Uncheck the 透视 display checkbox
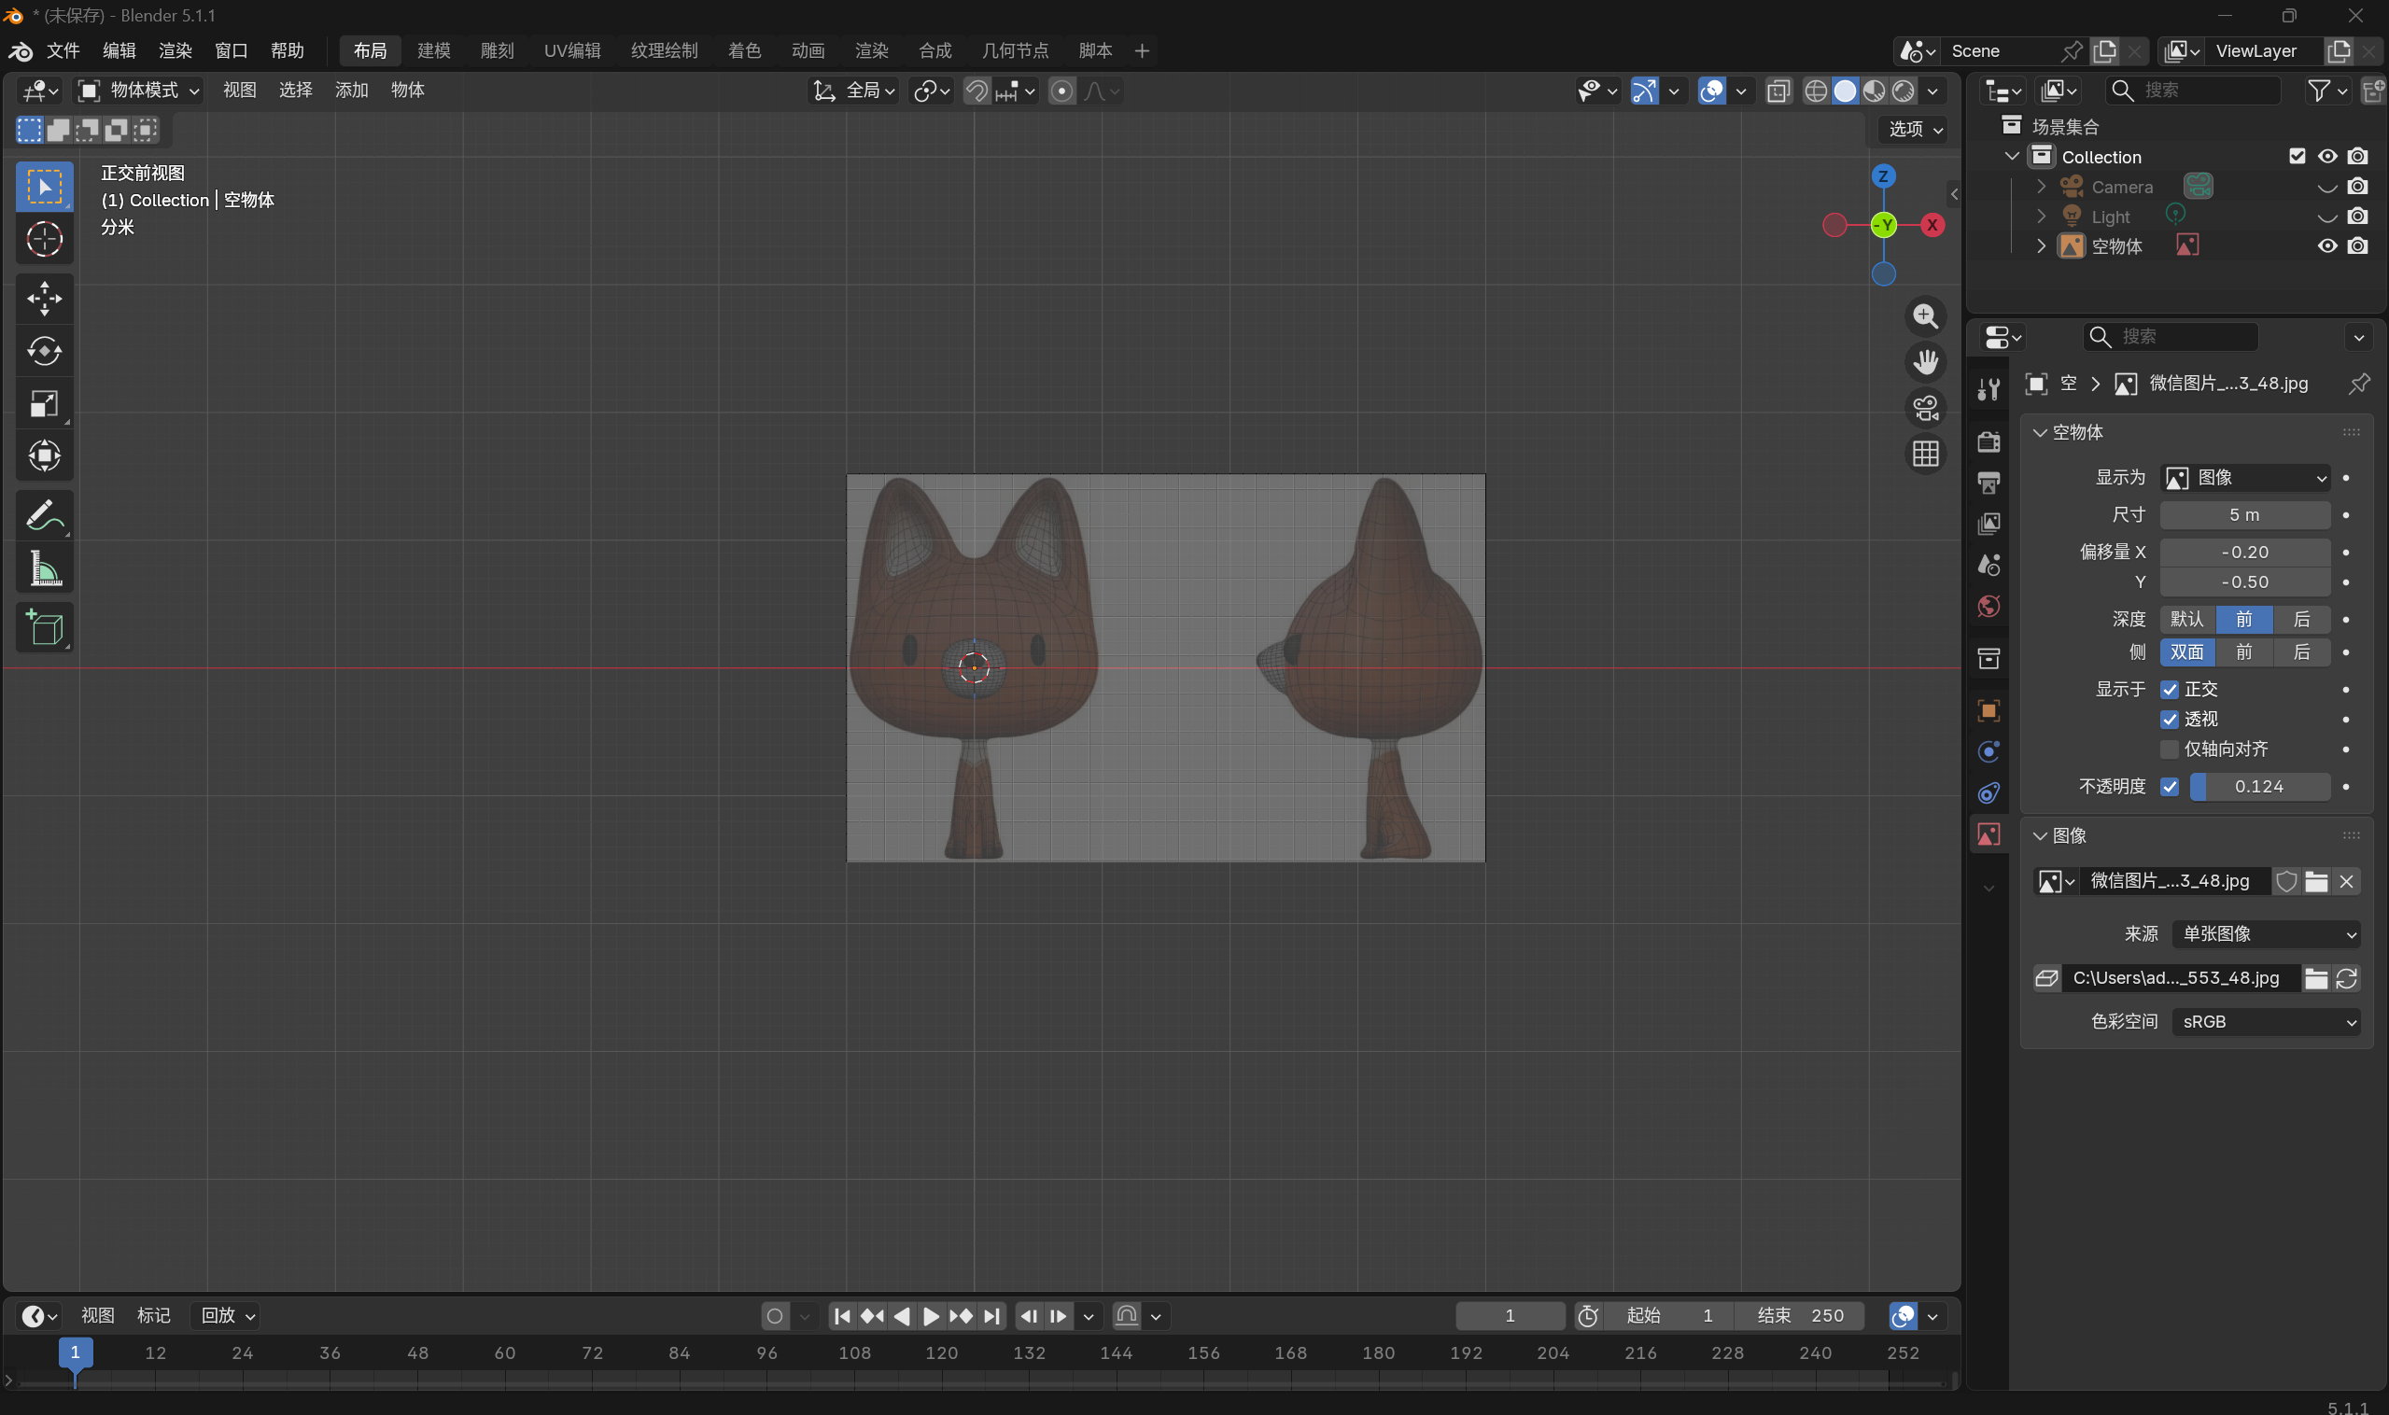This screenshot has height=1415, width=2389. pos(2170,719)
